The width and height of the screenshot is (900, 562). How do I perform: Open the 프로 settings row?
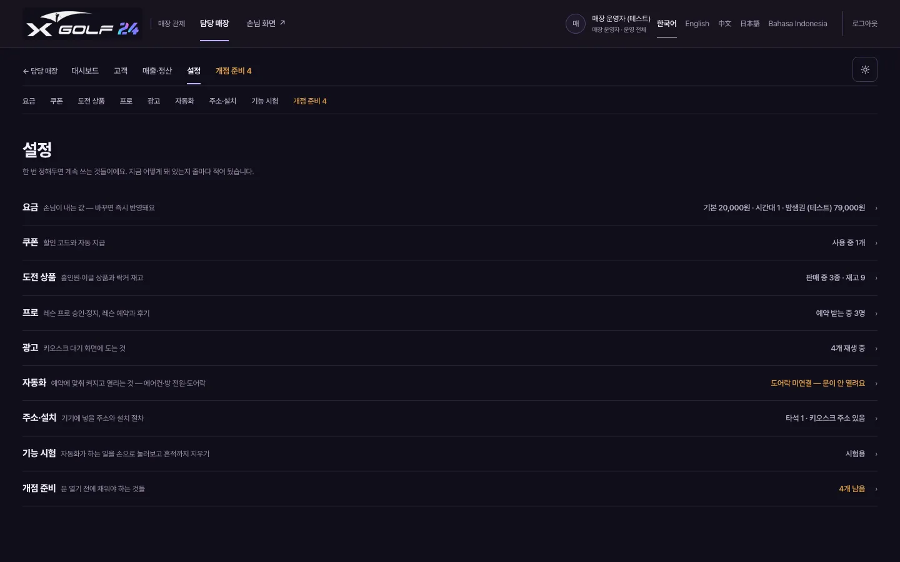pos(450,313)
